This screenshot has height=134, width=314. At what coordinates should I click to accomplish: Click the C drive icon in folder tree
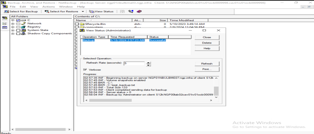coord(24,20)
